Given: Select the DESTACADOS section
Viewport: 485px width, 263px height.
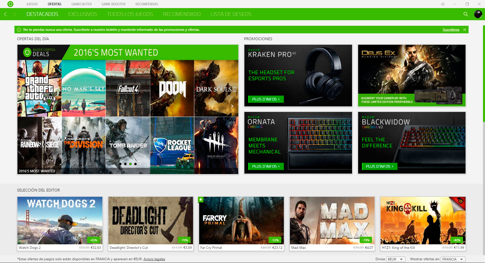Looking at the screenshot, I should coord(42,14).
